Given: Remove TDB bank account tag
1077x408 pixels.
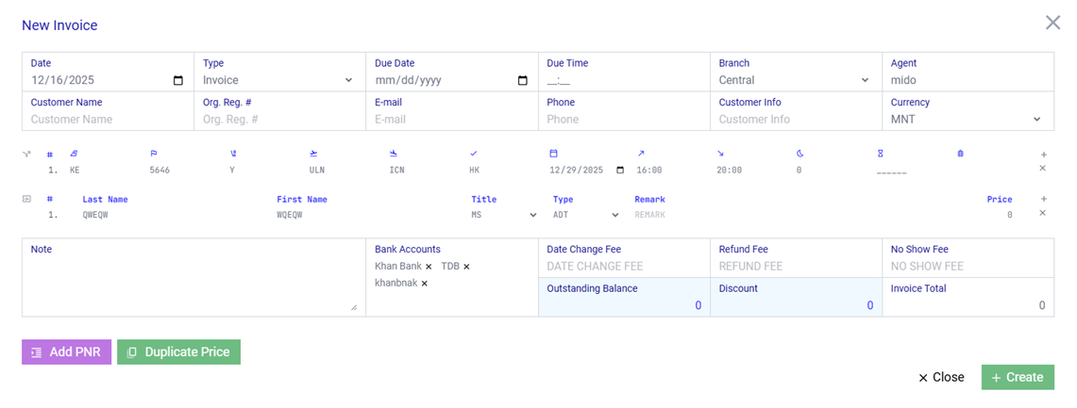Looking at the screenshot, I should pos(466,267).
